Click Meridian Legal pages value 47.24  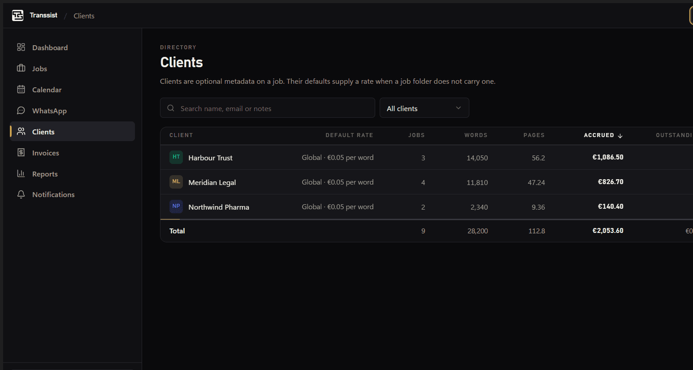point(536,182)
